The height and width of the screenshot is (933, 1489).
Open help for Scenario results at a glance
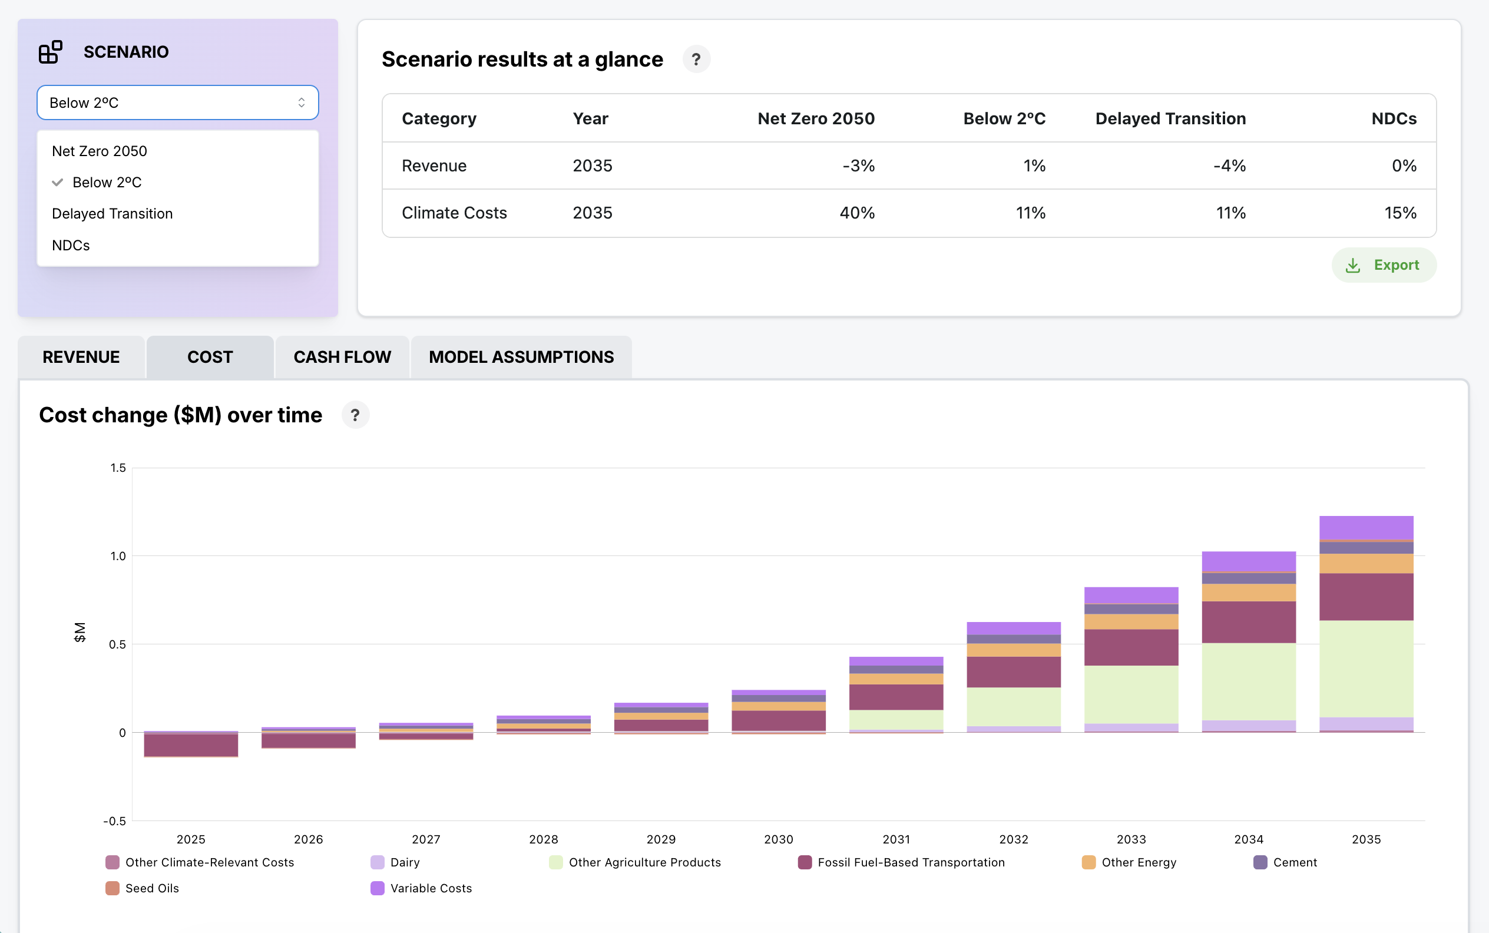[x=696, y=59]
